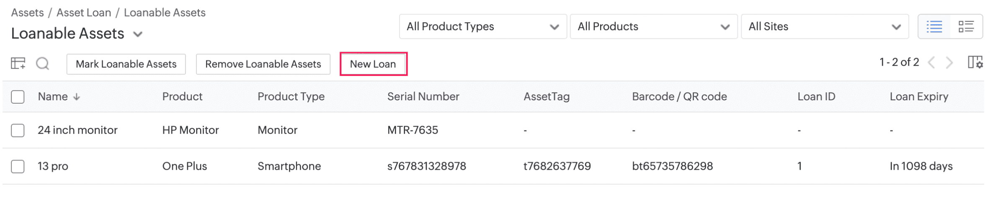
Task: Expand the Loanable Assets view chevron
Action: click(x=138, y=34)
